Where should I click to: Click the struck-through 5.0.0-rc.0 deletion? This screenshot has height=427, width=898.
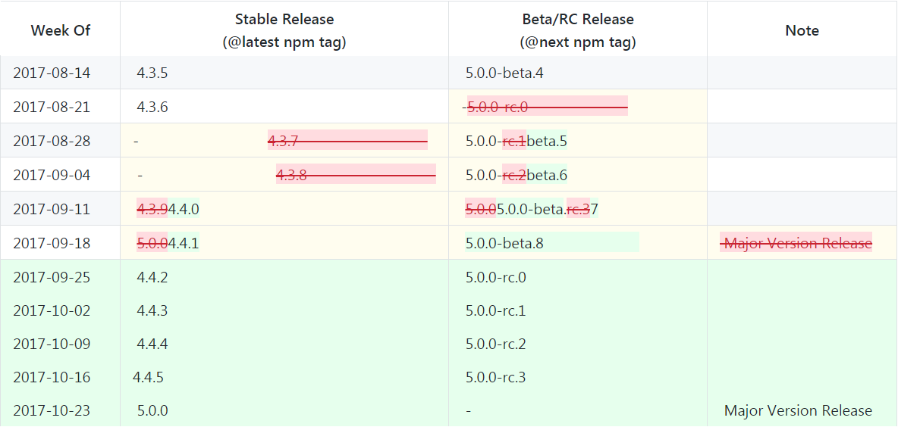pyautogui.click(x=547, y=107)
